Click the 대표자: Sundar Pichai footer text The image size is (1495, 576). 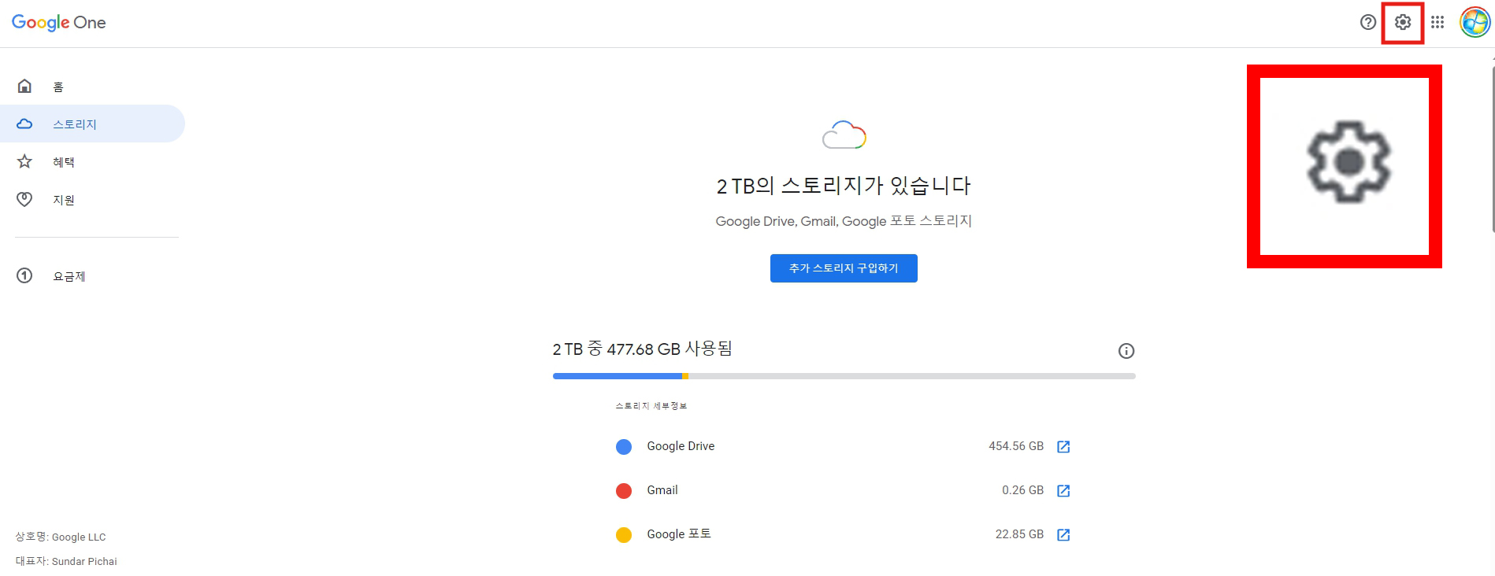tap(66, 561)
